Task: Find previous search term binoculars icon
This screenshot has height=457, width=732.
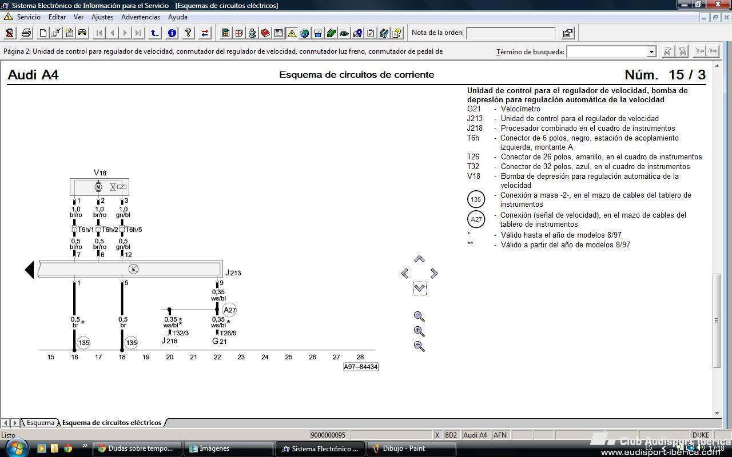Action: (x=682, y=51)
